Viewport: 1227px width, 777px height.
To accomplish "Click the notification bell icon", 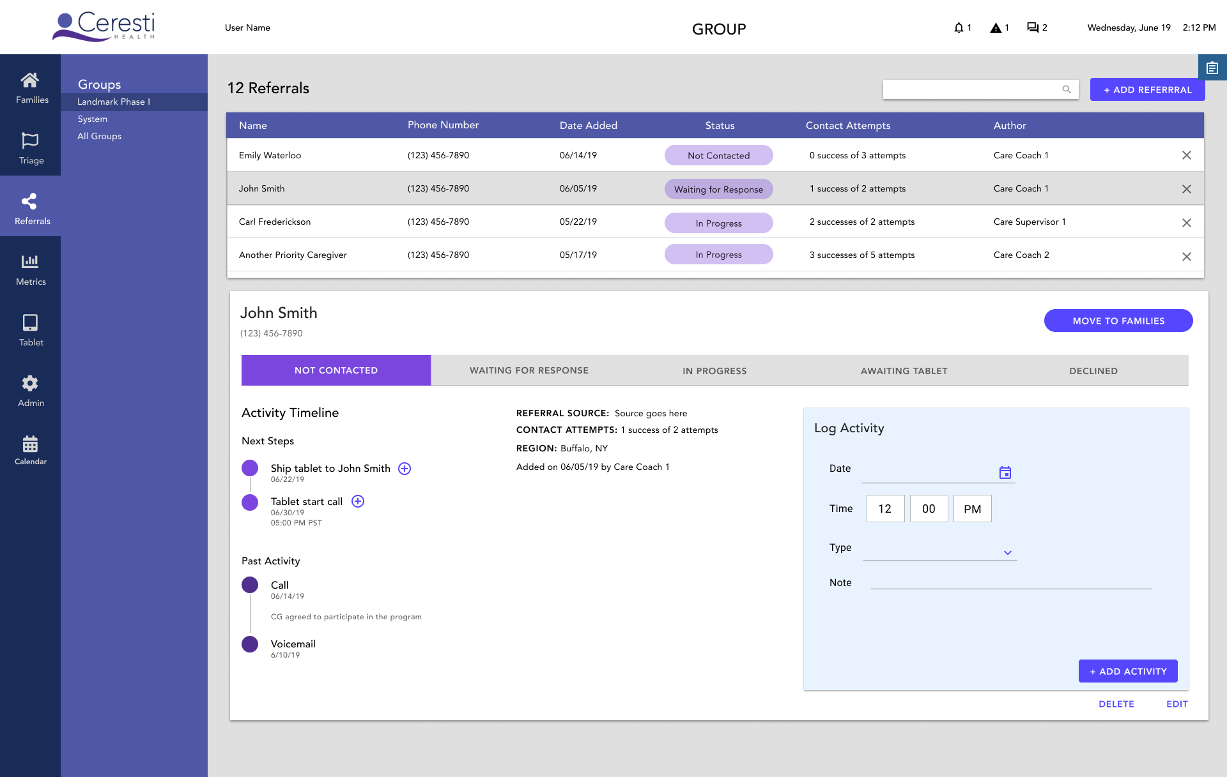I will [x=959, y=27].
